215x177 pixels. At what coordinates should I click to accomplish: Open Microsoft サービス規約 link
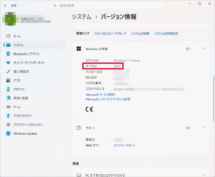(x=100, y=95)
